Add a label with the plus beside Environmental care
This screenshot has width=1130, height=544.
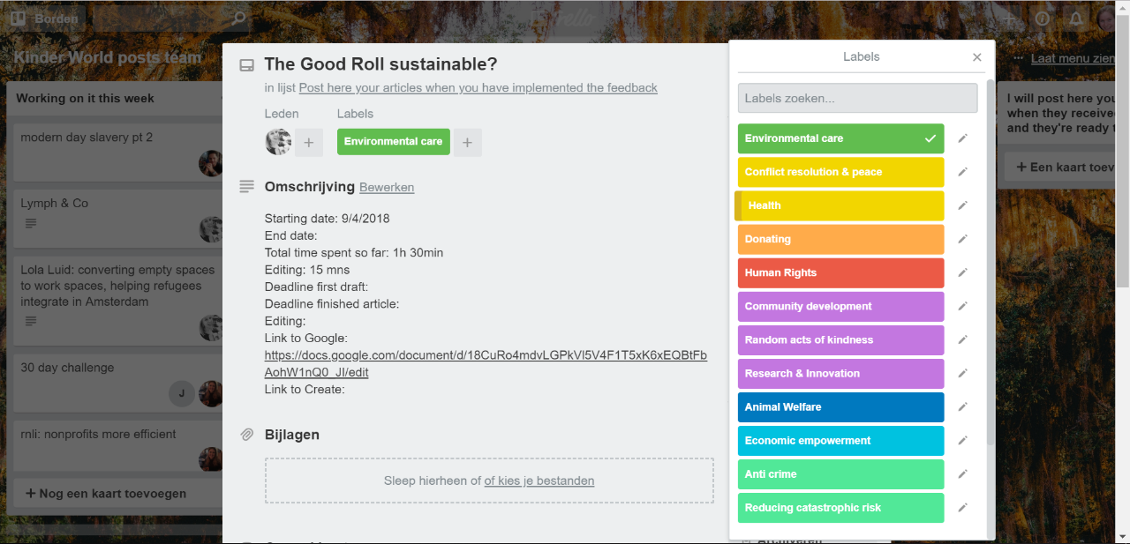468,142
